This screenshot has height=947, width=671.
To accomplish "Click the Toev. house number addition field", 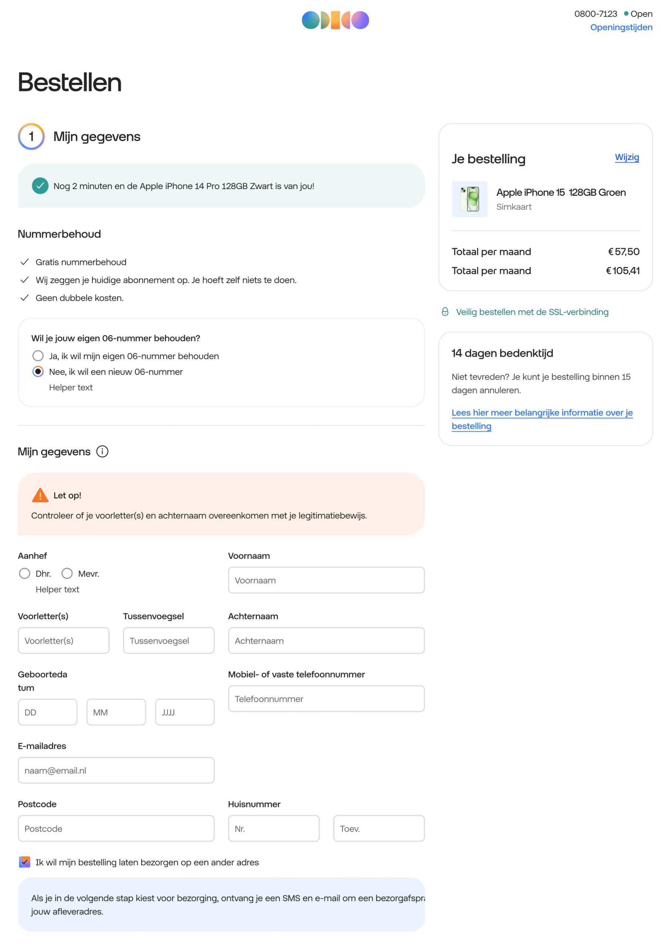I will [x=379, y=828].
